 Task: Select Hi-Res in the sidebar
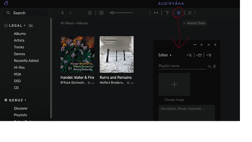(x=19, y=67)
